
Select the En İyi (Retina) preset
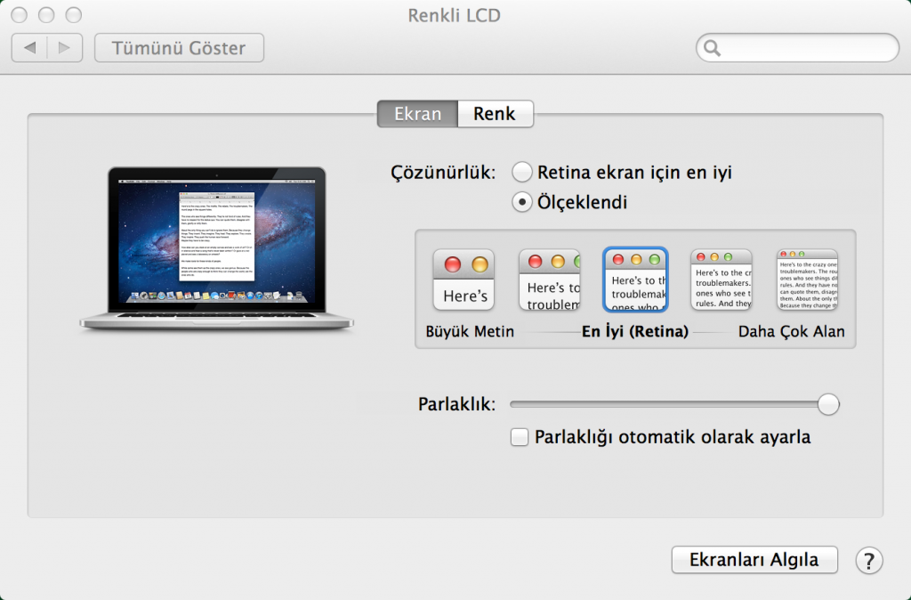[x=635, y=279]
